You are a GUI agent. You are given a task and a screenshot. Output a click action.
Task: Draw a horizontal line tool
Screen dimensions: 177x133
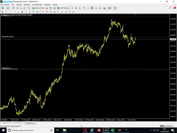pyautogui.click(x=14, y=12)
